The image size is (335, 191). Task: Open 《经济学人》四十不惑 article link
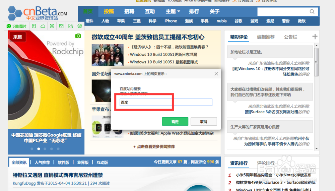169,47
